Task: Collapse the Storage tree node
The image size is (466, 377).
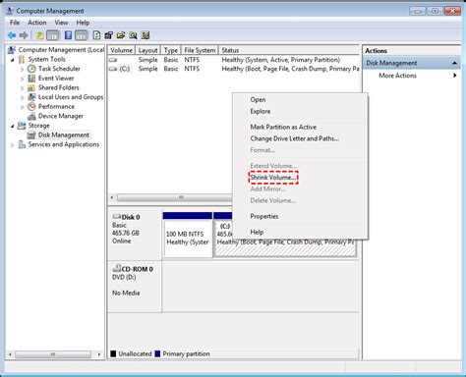Action: [x=13, y=126]
